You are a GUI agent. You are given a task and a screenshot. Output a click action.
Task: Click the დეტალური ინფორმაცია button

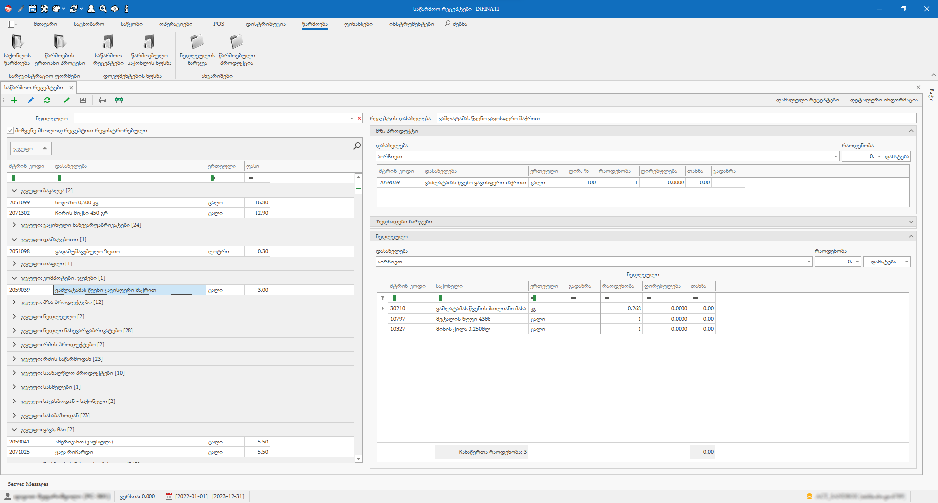(x=883, y=100)
